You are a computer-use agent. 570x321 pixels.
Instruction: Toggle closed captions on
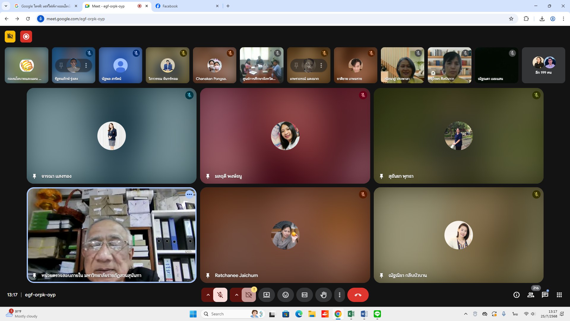pos(304,295)
